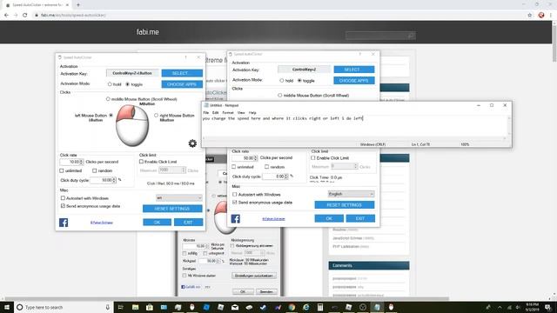This screenshot has width=557, height=313.
Task: Go forward in the Chrome browser
Action: coord(16,16)
